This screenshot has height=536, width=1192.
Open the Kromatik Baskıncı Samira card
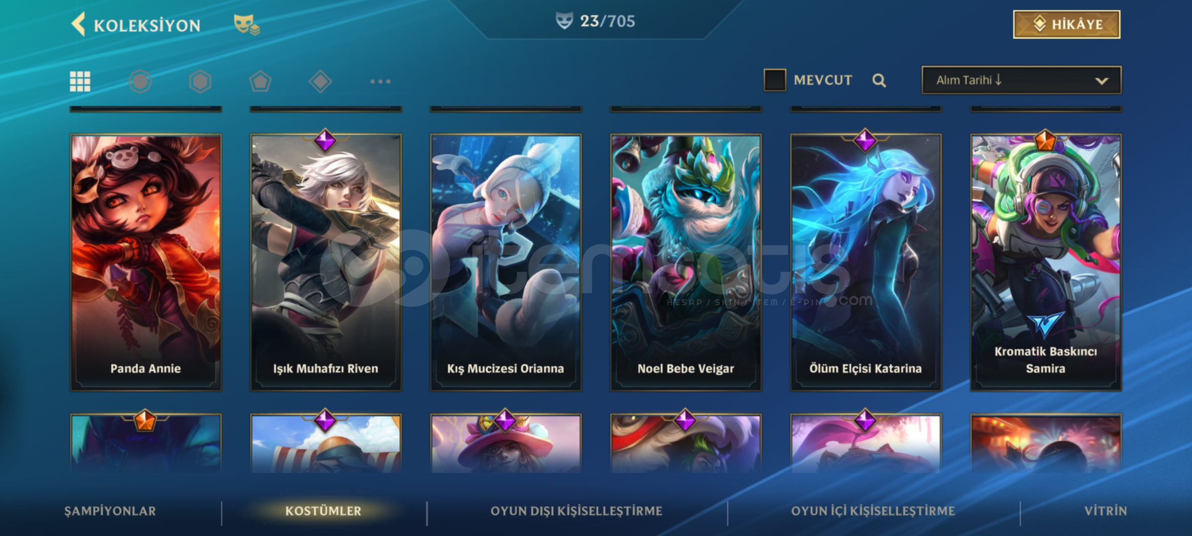click(1046, 263)
